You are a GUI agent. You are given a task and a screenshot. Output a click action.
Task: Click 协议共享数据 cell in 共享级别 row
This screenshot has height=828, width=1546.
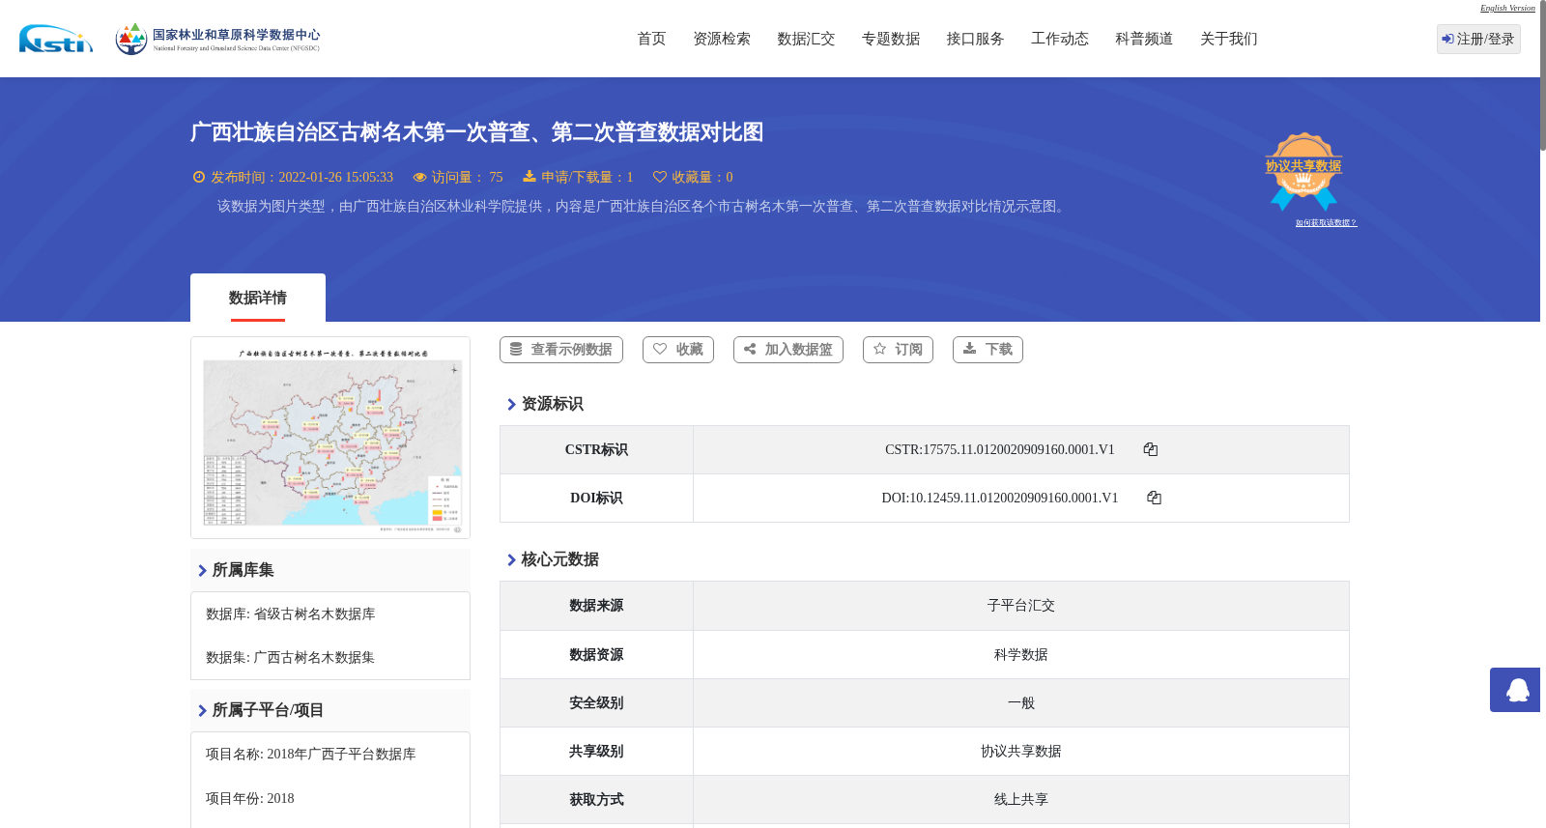click(1021, 752)
